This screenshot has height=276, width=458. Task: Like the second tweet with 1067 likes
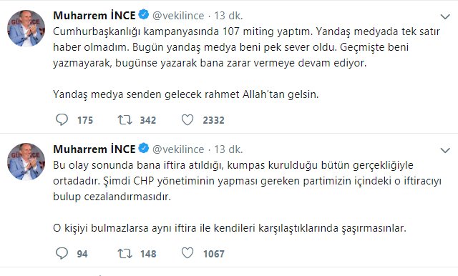[187, 253]
